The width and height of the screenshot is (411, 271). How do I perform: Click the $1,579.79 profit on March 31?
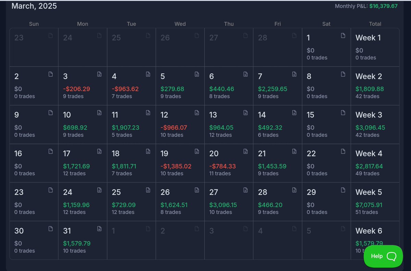click(x=77, y=243)
